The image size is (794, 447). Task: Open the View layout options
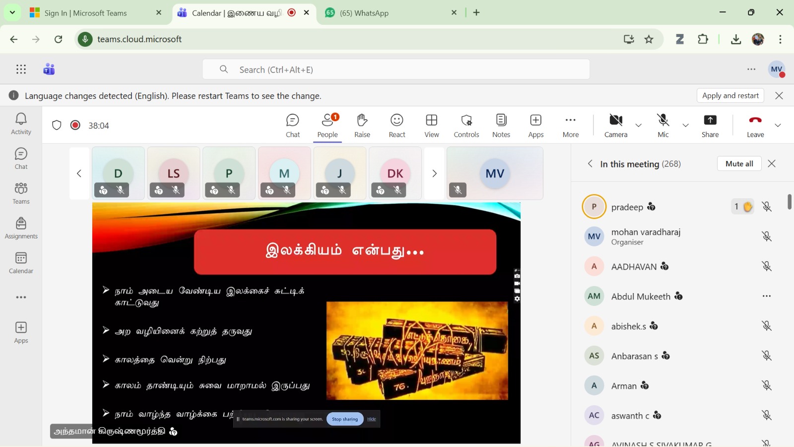coord(431,126)
